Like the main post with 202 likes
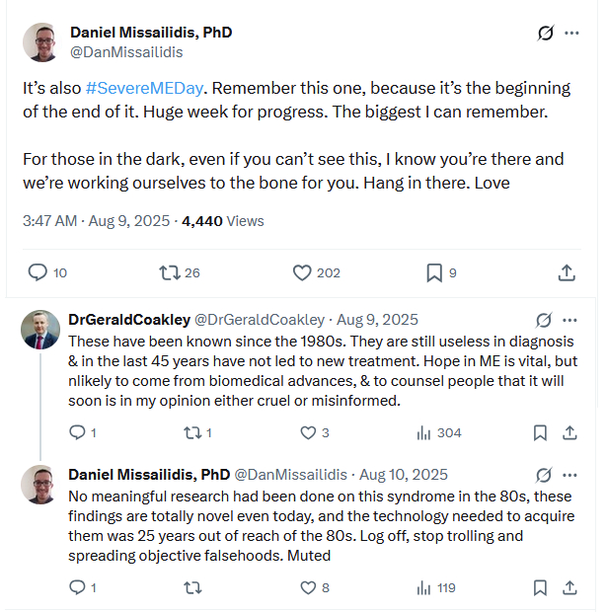 (303, 272)
